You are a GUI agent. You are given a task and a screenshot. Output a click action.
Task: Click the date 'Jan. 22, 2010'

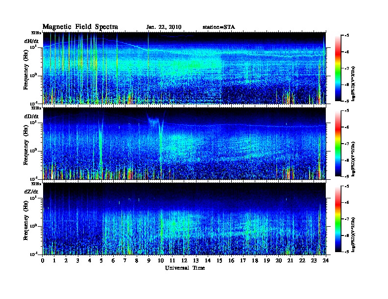pos(164,27)
